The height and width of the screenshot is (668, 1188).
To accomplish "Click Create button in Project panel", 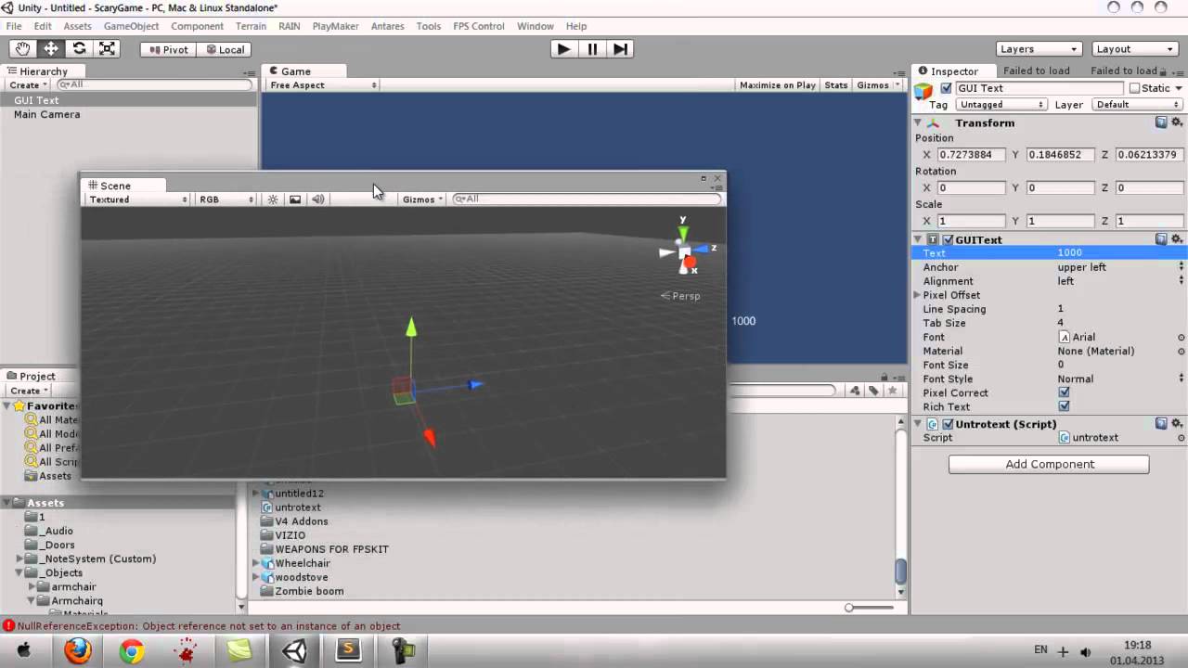I will pos(29,391).
